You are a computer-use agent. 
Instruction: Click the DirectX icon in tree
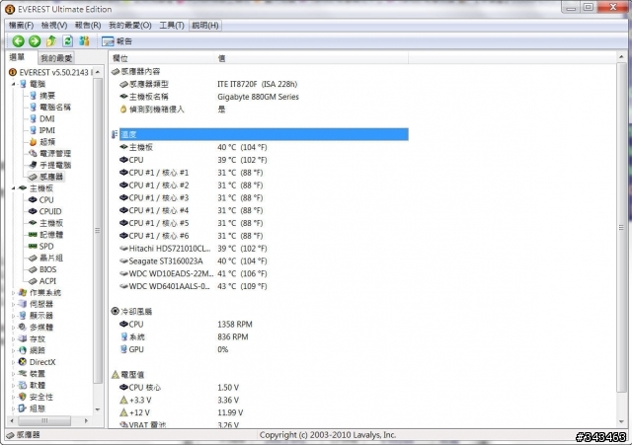click(x=23, y=362)
